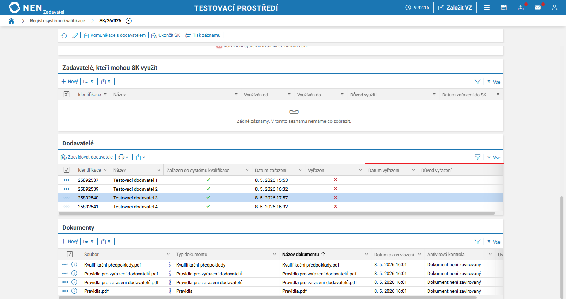
Task: Open the calendar icon in header
Action: [504, 7]
